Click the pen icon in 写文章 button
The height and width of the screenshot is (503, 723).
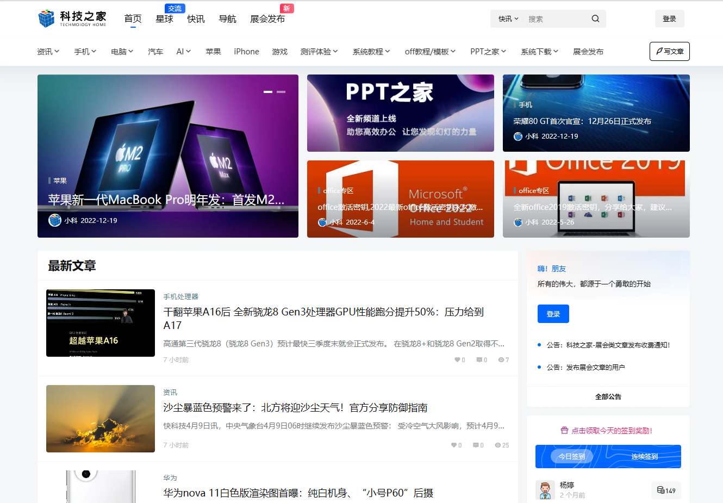point(659,51)
